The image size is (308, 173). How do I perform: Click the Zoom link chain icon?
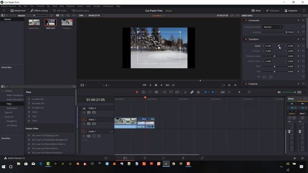279,46
